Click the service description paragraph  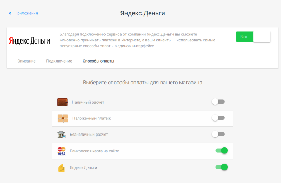137,40
